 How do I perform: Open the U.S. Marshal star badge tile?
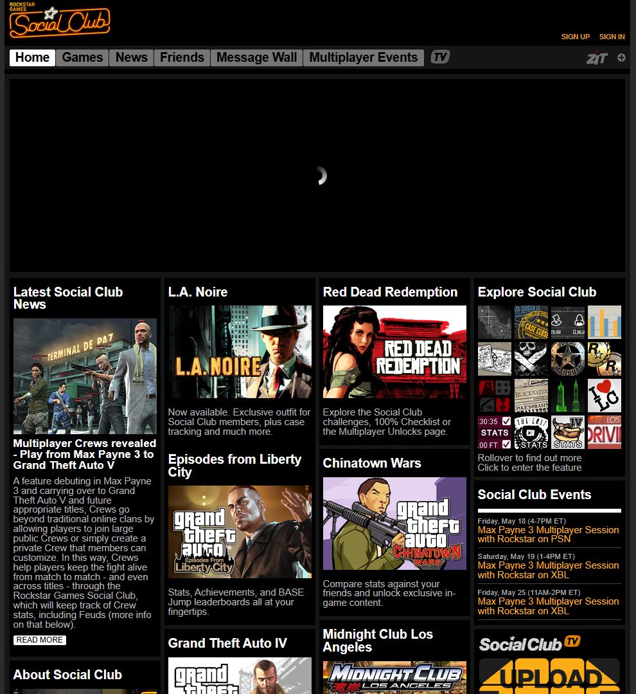coord(568,359)
